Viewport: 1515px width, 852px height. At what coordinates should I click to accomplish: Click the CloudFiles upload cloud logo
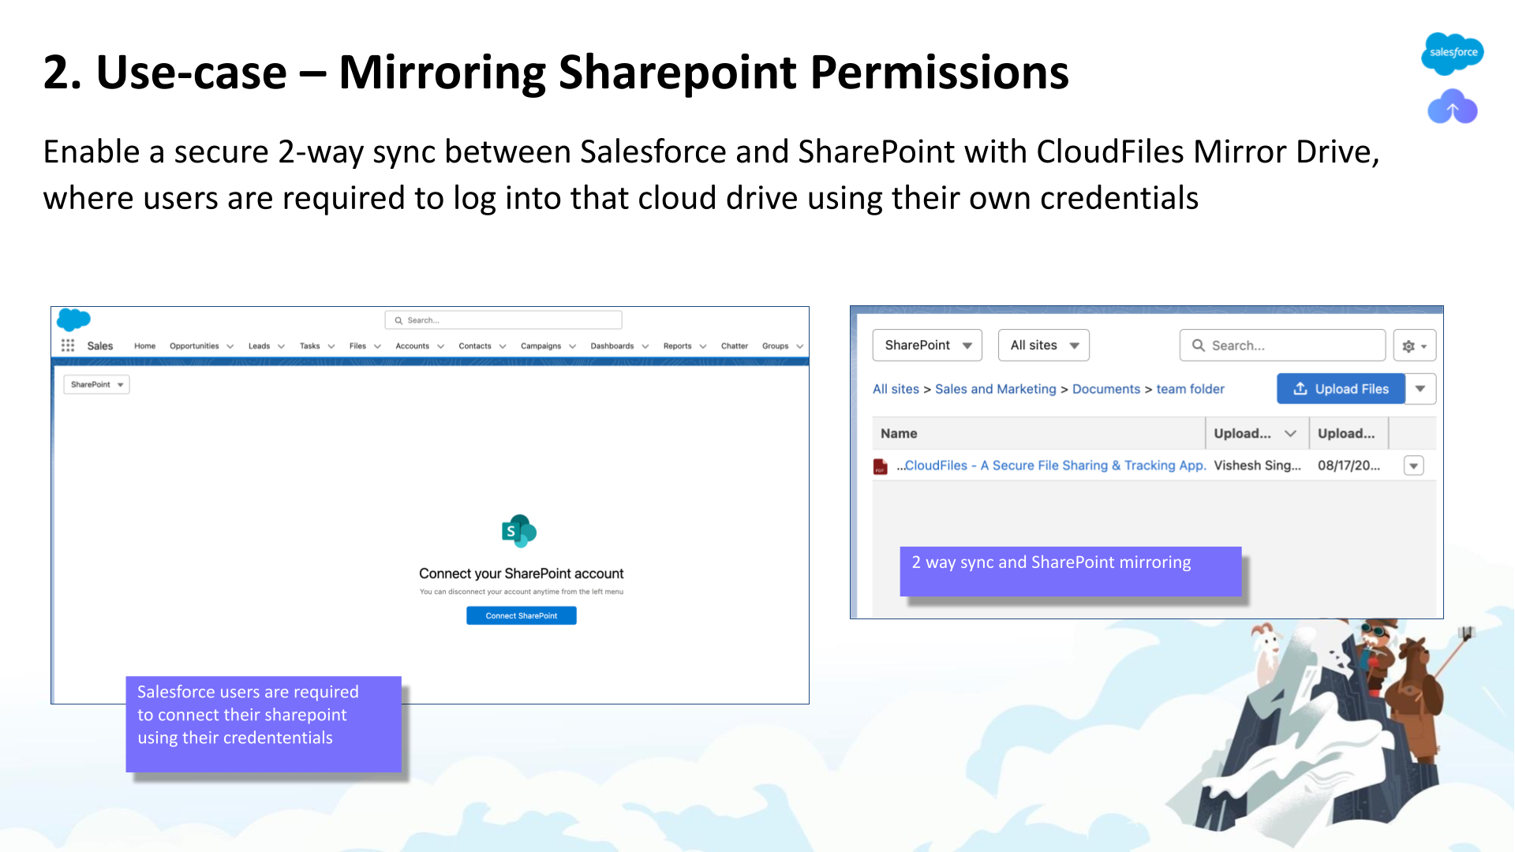tap(1452, 107)
